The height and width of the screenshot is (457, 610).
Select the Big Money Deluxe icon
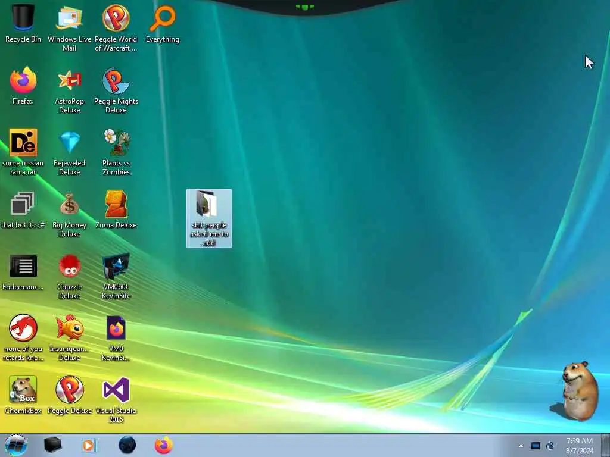pos(69,214)
